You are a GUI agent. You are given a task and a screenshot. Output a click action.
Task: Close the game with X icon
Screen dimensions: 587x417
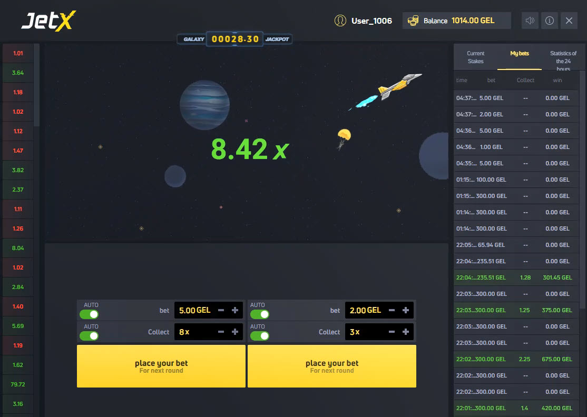click(x=569, y=21)
